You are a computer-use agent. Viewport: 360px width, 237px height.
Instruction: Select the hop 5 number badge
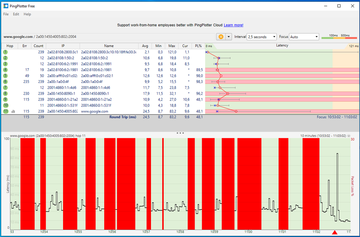5,76
